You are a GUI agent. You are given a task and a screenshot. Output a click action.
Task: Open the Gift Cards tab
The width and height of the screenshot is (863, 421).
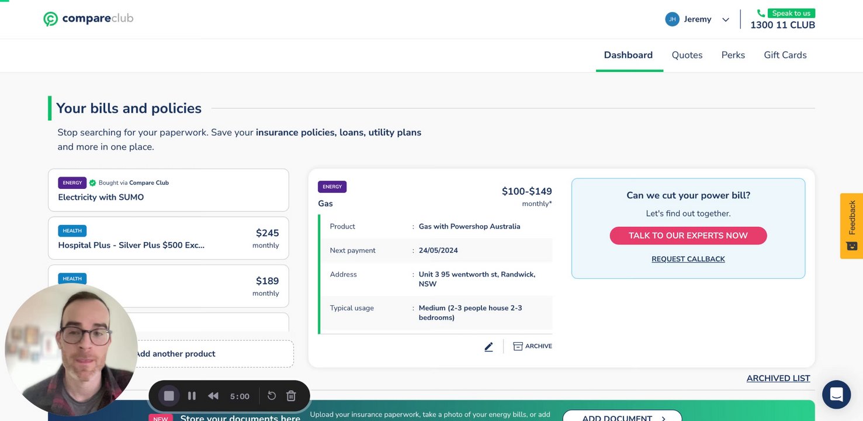(785, 55)
